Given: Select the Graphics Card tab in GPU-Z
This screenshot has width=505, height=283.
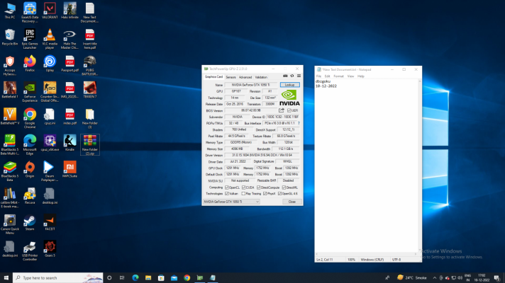Looking at the screenshot, I should (213, 77).
